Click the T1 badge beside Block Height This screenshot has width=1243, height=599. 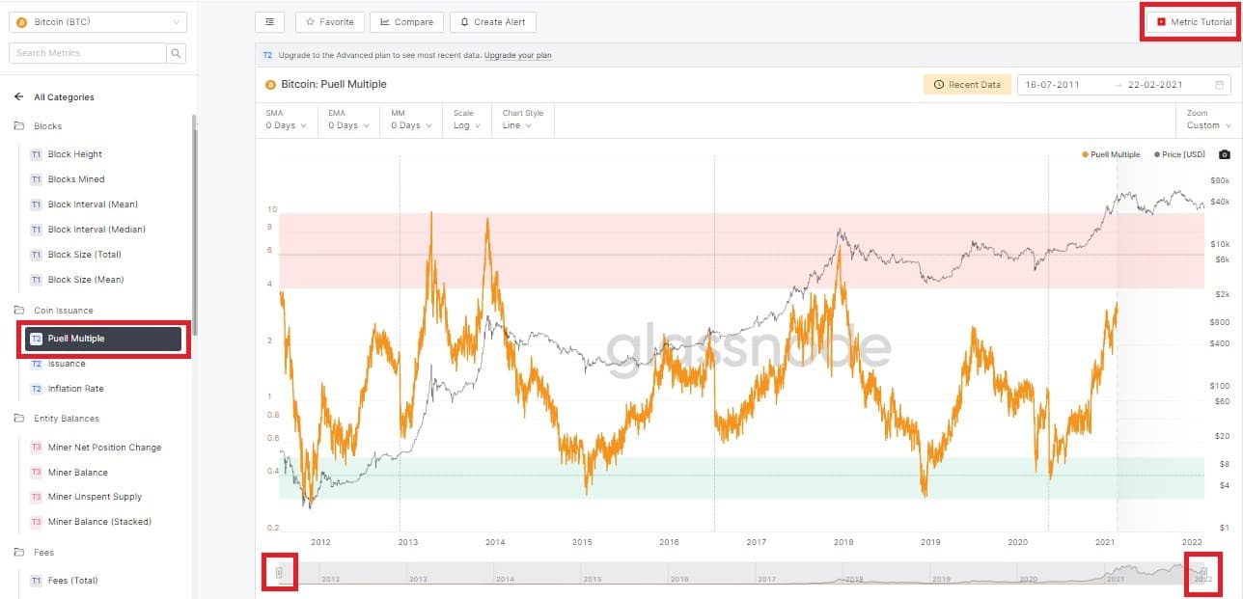coord(36,154)
